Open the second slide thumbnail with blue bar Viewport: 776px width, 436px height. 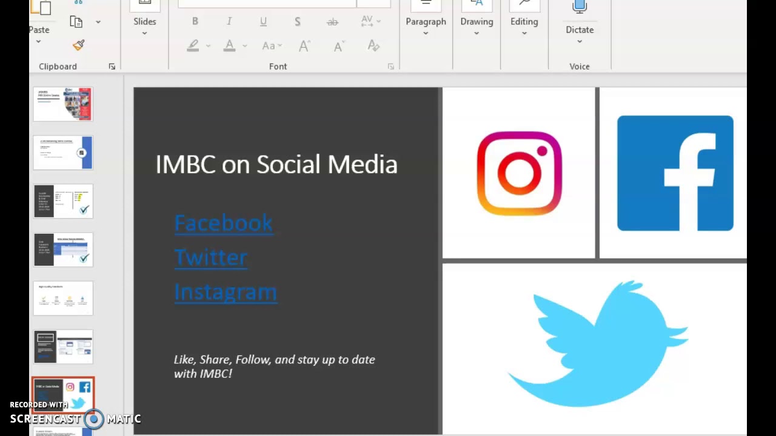pos(63,153)
